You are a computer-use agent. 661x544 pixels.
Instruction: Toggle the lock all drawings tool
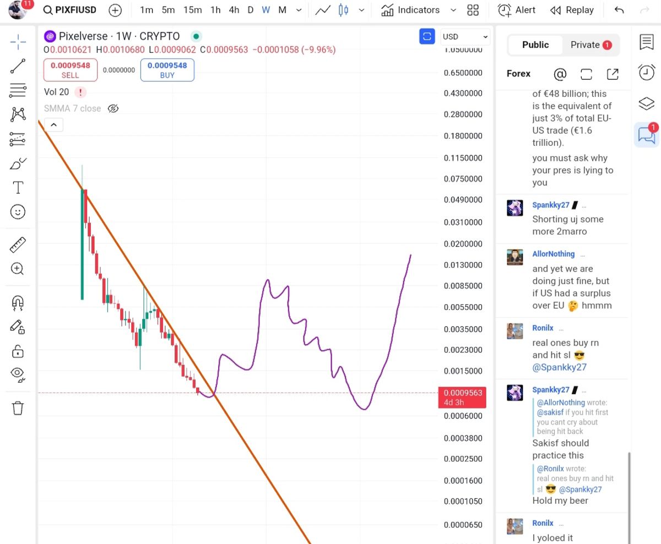click(18, 351)
